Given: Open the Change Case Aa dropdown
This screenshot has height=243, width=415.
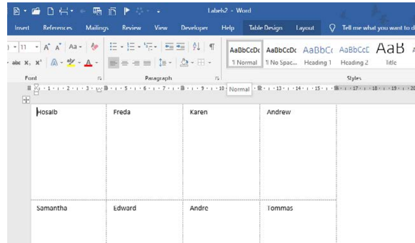Looking at the screenshot, I should pos(75,47).
